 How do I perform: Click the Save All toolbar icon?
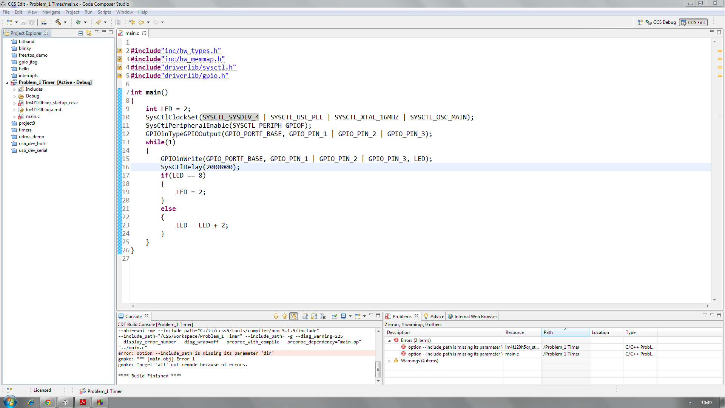32,22
